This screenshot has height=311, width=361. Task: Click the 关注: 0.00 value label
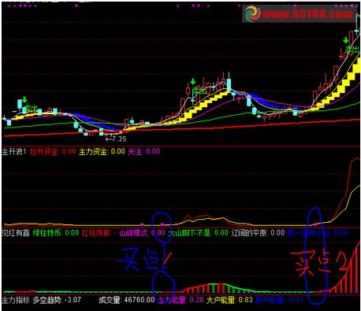[x=143, y=151]
